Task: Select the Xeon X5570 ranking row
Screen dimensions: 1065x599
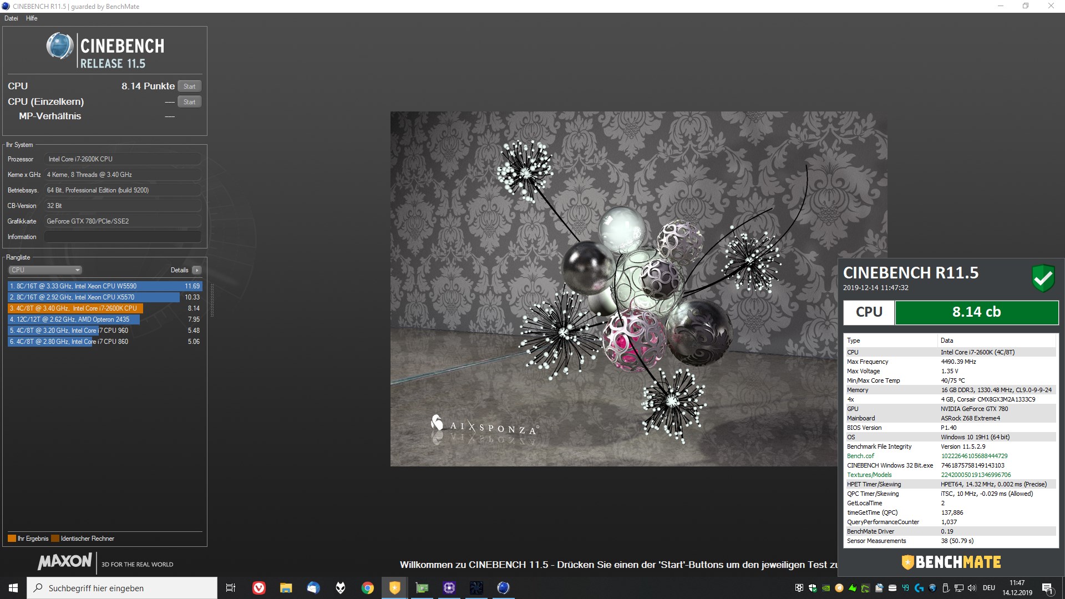Action: tap(105, 297)
